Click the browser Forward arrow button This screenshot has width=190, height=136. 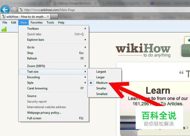coord(14,10)
